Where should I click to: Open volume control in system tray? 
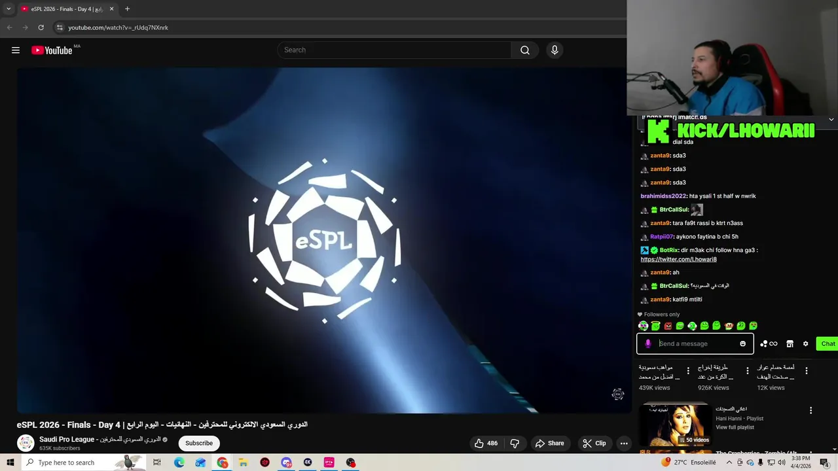(781, 462)
